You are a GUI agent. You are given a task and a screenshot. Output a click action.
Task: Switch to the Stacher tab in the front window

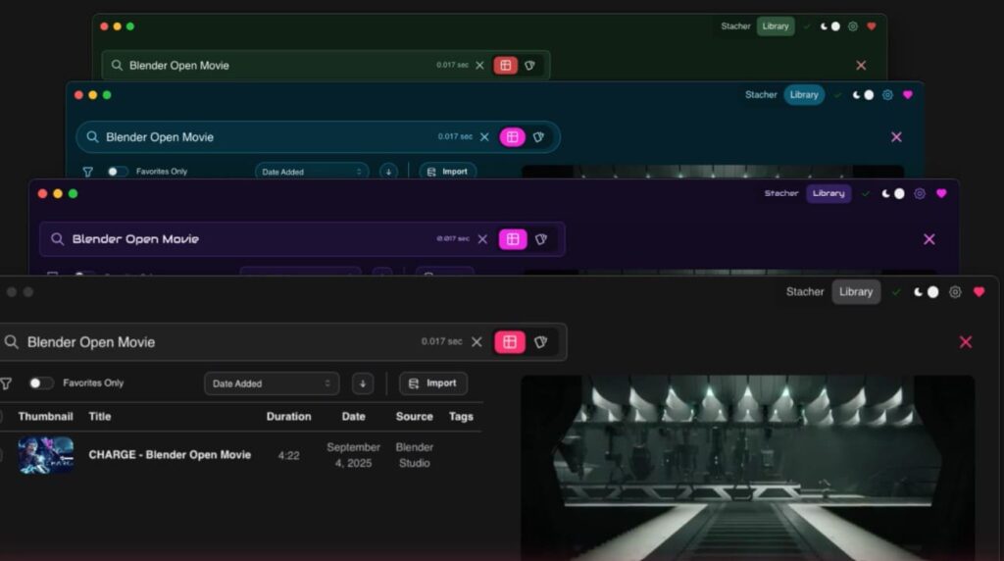click(x=805, y=292)
